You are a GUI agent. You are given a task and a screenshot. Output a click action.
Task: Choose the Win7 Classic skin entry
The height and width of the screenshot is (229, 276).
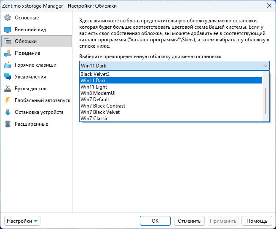coord(94,119)
